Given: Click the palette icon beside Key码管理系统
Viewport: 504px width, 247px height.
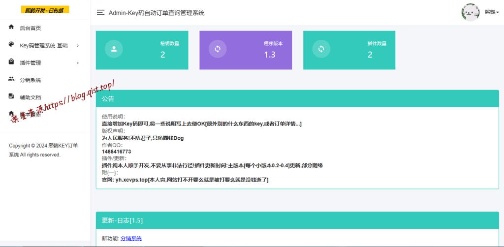Looking at the screenshot, I should point(11,45).
